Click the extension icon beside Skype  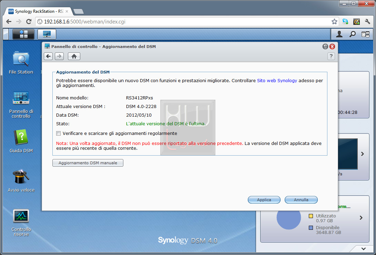[356, 22]
